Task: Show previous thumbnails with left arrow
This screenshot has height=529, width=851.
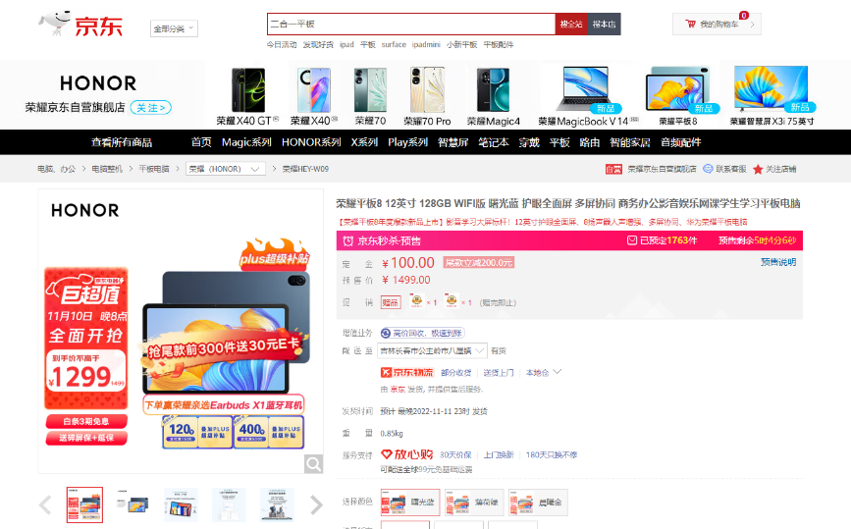Action: pyautogui.click(x=45, y=504)
